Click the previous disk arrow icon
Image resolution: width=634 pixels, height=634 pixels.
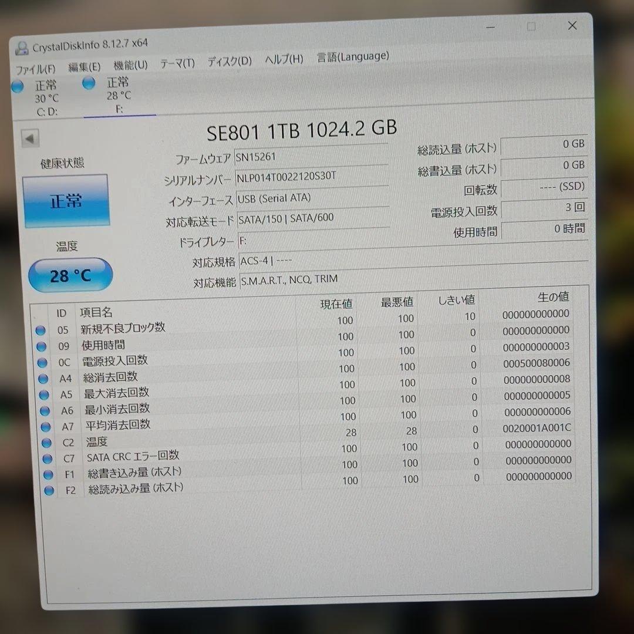click(x=29, y=137)
